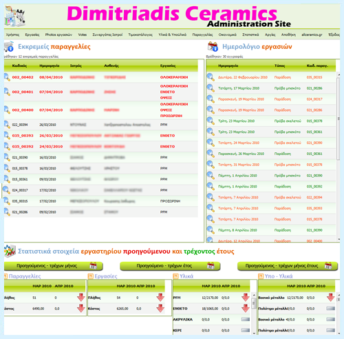This screenshot has height=339, width=344.
Task: Click magnifier for 19 Μαρτίου entry 024_00317
Action: point(211,99)
